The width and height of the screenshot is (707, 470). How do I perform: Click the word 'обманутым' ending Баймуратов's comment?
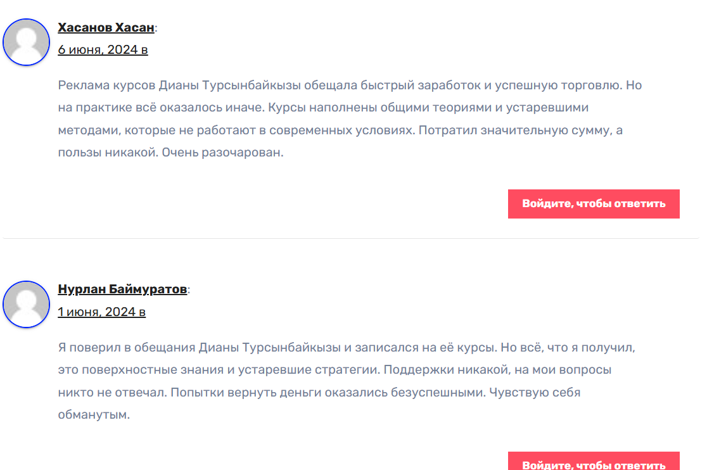[91, 416]
